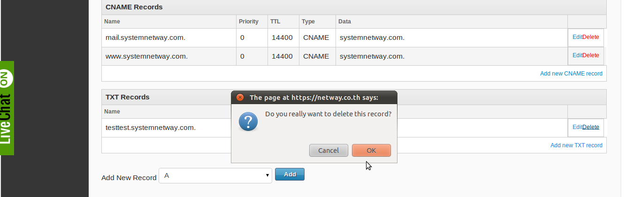Image resolution: width=627 pixels, height=197 pixels.
Task: Open Add new CNAME record link
Action: pos(571,74)
